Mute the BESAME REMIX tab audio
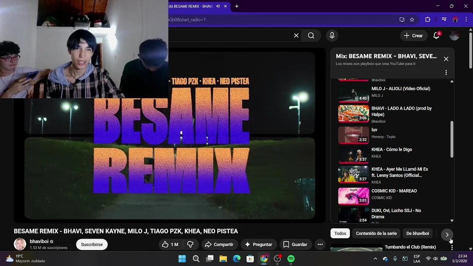This screenshot has width=473, height=266. click(x=218, y=6)
